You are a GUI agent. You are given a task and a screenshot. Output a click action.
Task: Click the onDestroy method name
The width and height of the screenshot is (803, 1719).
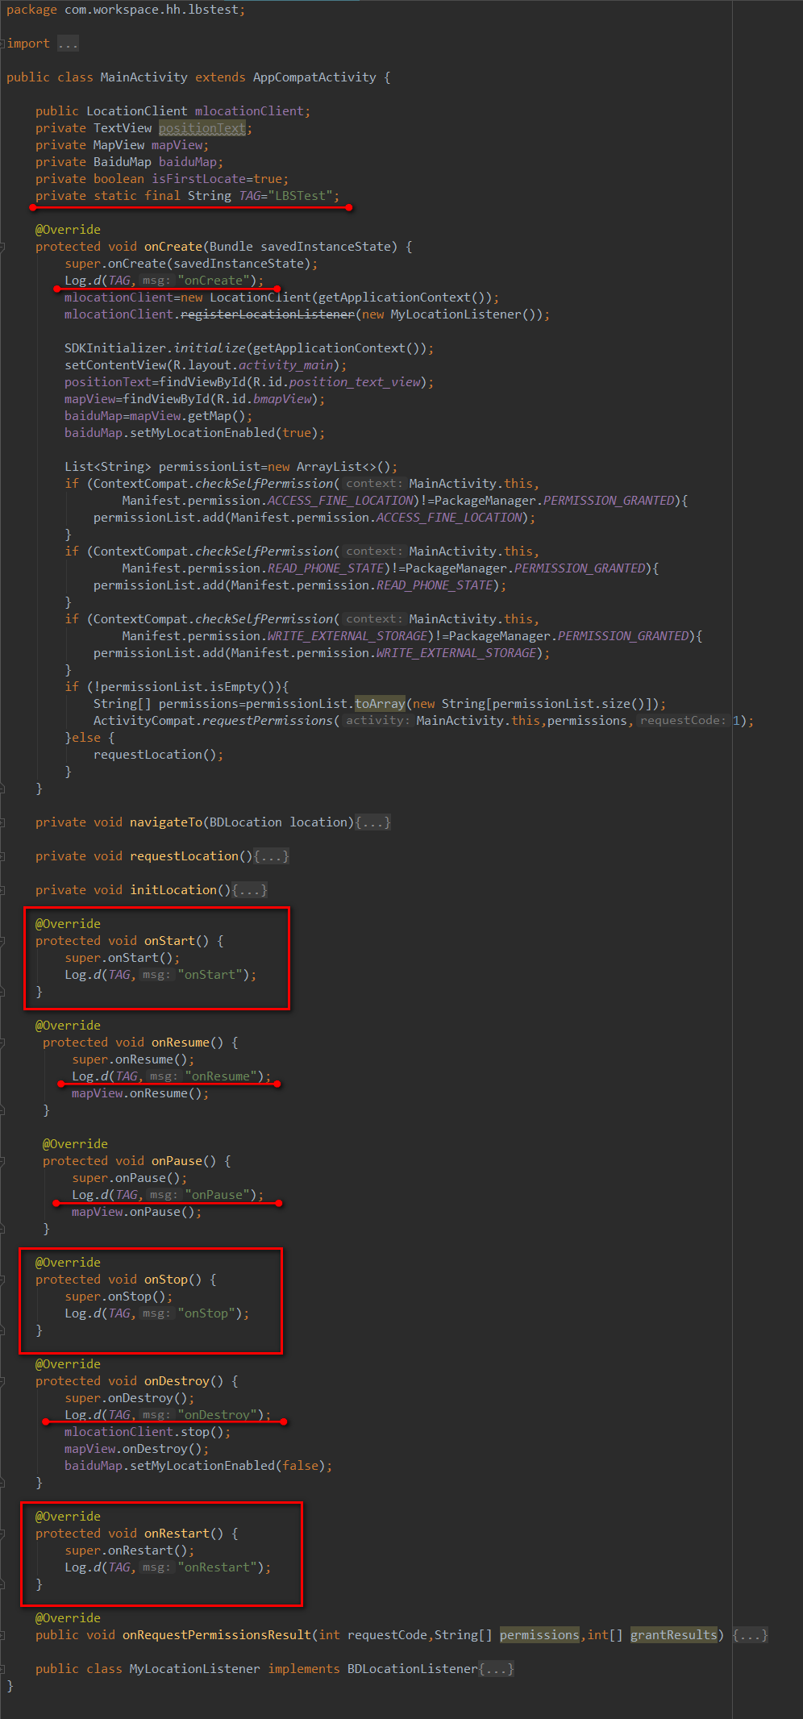click(x=177, y=1381)
